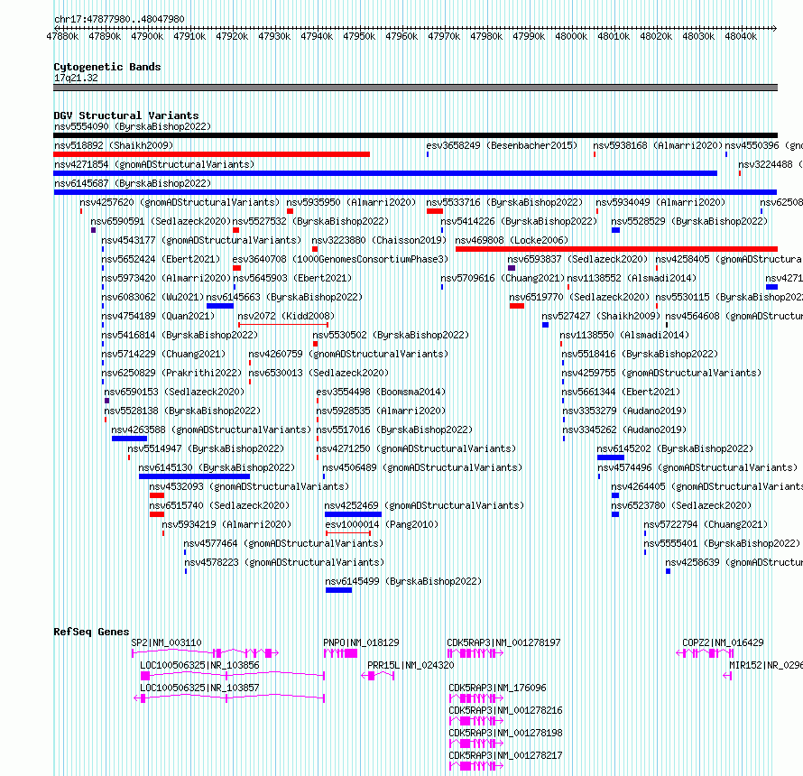The height and width of the screenshot is (776, 803).
Task: Open nsv1138552 (Alsmadi2014) label
Action: (x=632, y=278)
